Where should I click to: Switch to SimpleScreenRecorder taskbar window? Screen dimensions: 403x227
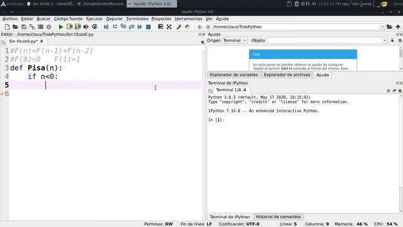pos(101,4)
